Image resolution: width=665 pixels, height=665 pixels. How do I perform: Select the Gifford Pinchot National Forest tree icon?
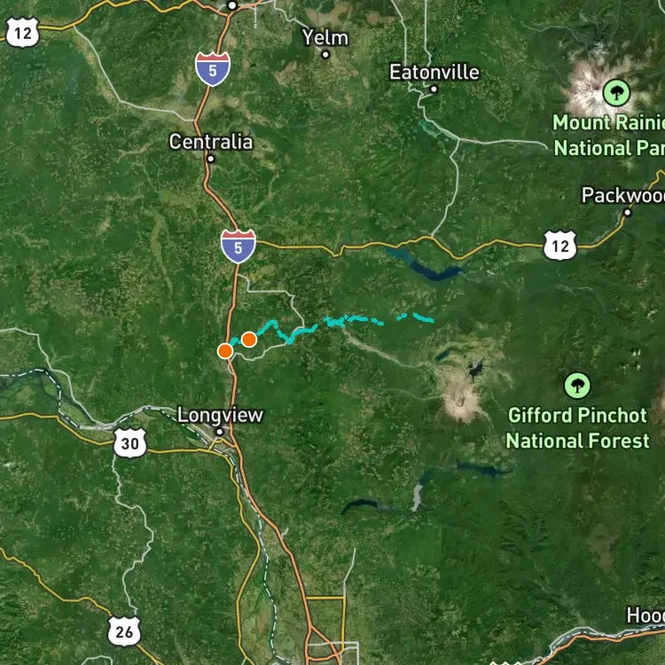[x=577, y=386]
